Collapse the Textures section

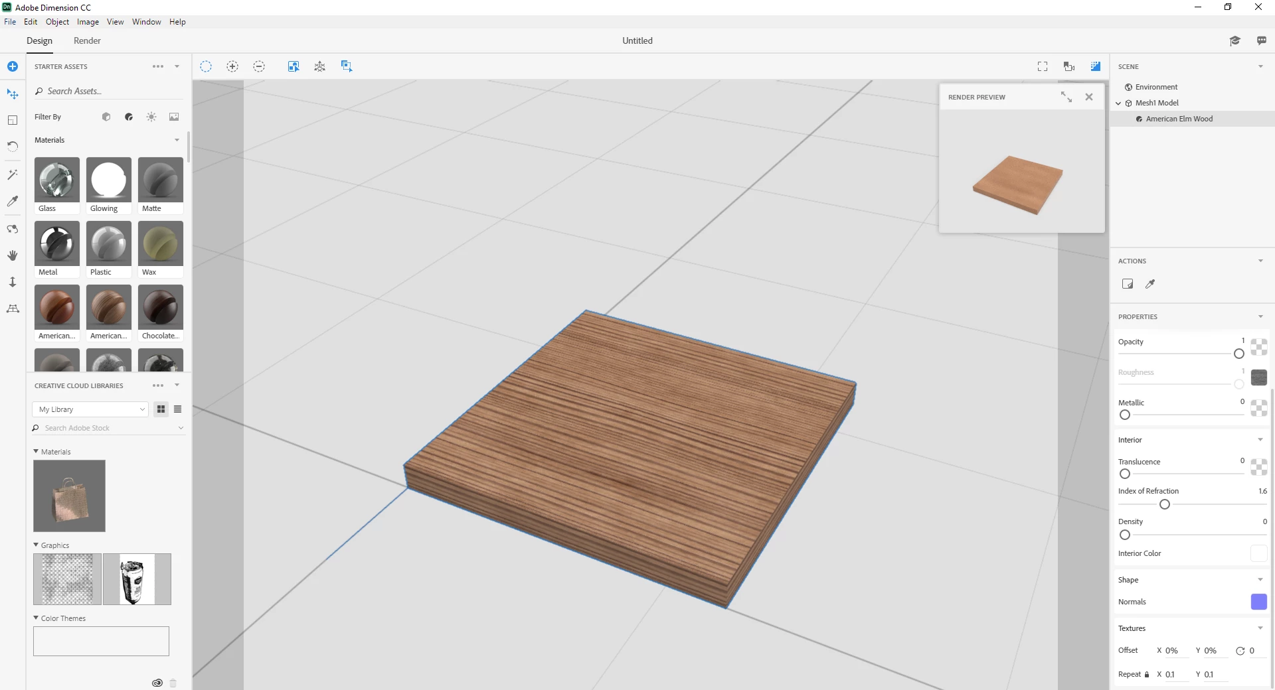pos(1260,628)
